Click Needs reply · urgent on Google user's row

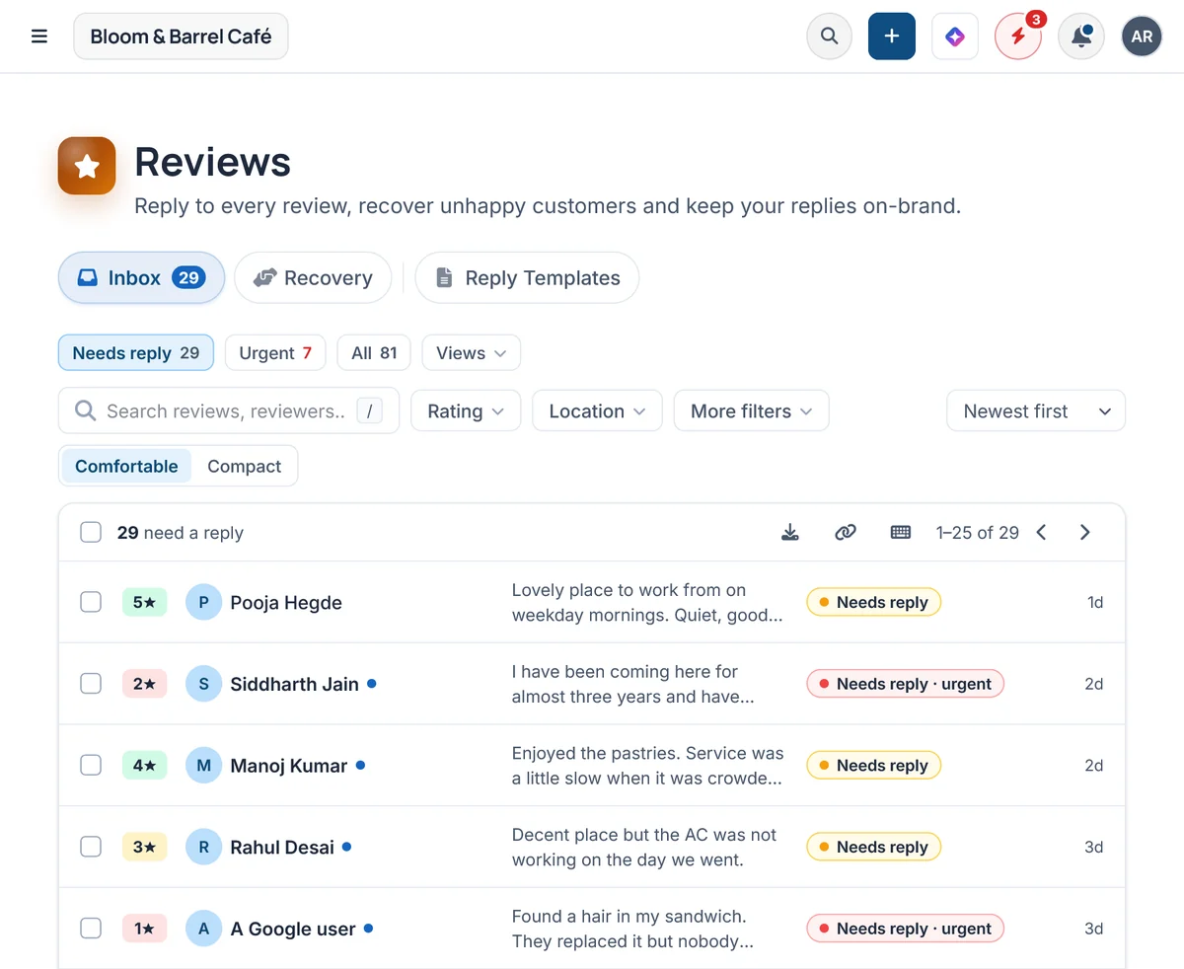pos(905,928)
